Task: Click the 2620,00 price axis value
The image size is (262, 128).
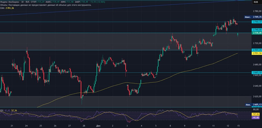Action: point(257,96)
